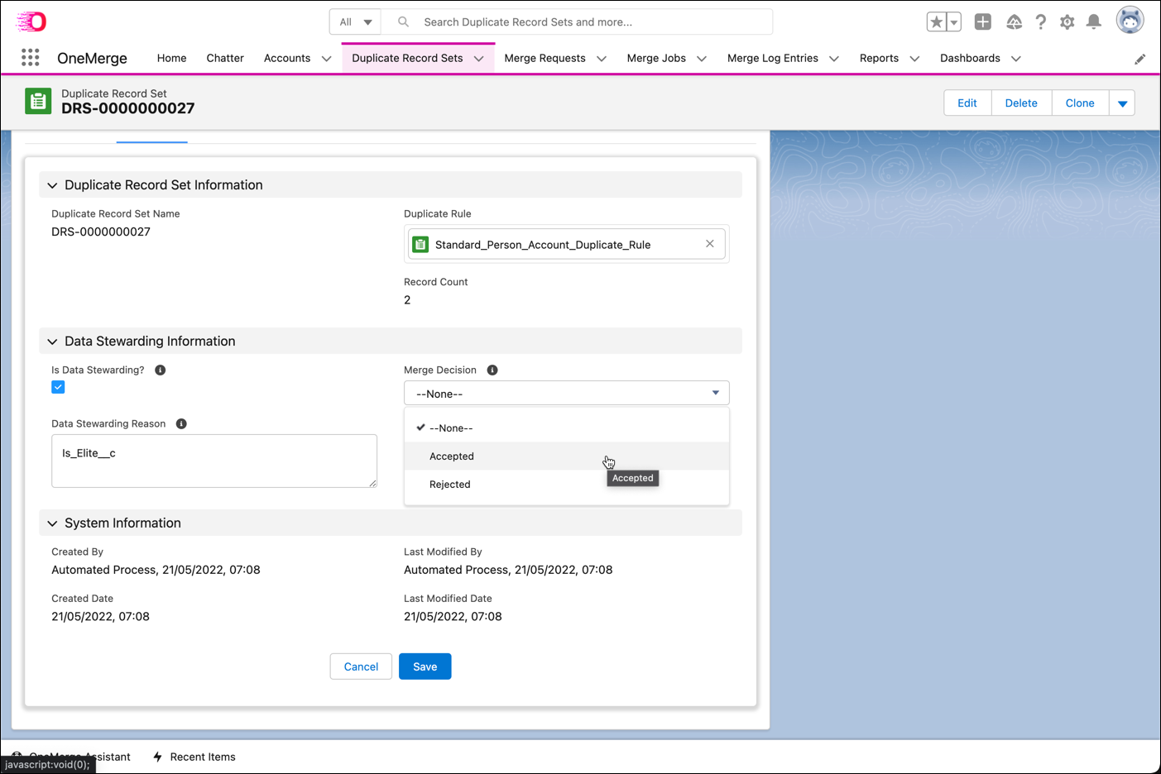Click the pencil icon to edit the page
This screenshot has height=774, width=1161.
tap(1140, 59)
